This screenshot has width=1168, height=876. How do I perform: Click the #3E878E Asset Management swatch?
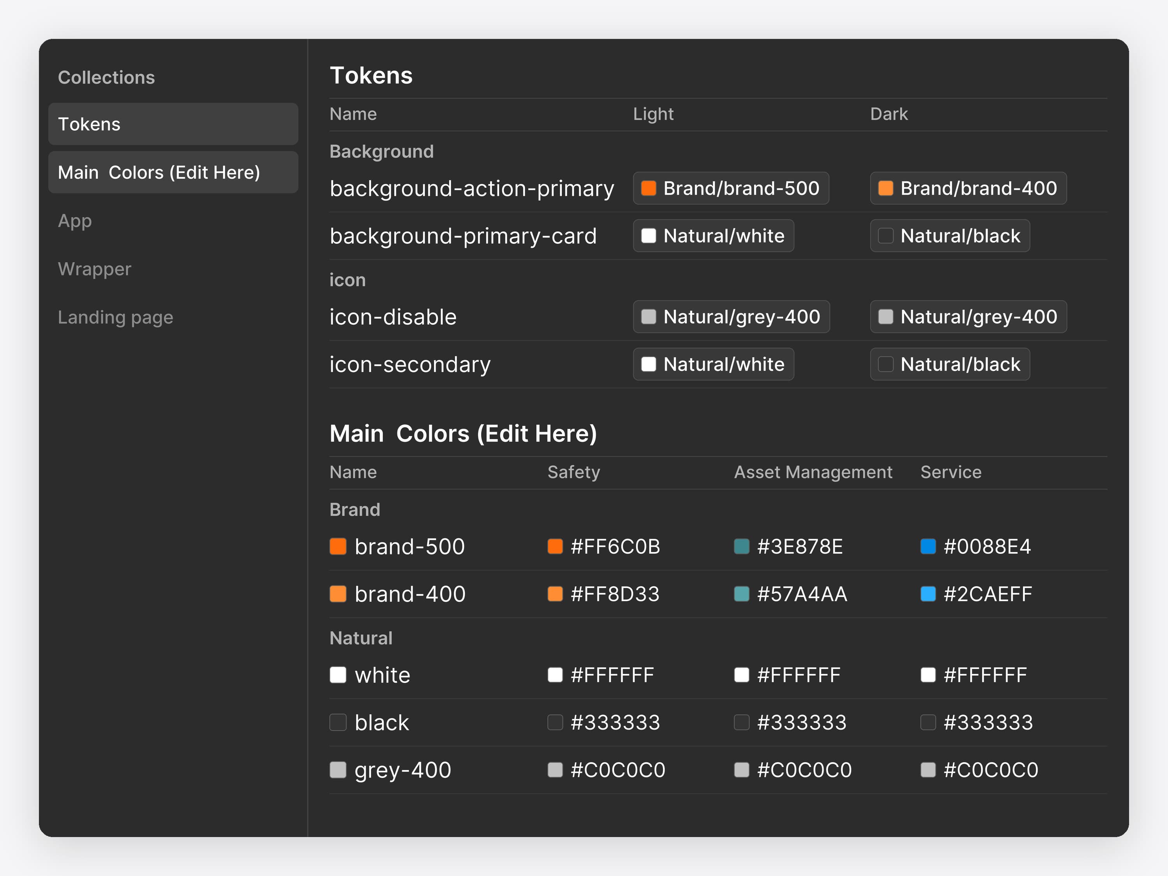tap(742, 547)
